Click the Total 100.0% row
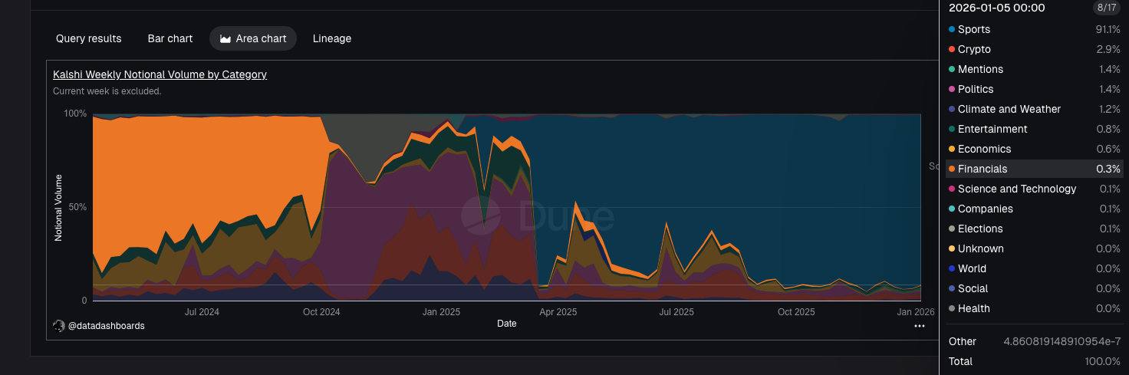Image resolution: width=1129 pixels, height=375 pixels. point(1035,361)
